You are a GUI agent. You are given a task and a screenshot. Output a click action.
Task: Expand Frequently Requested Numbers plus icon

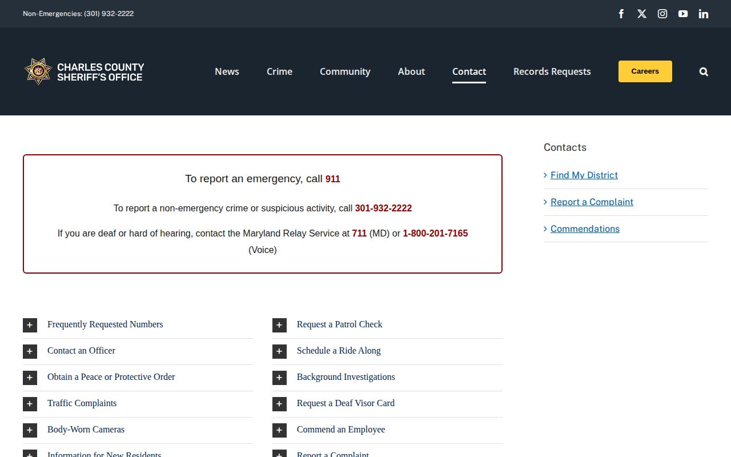click(x=30, y=325)
